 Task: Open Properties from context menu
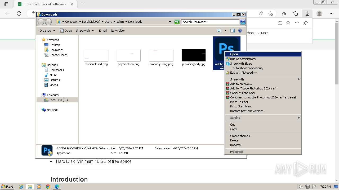point(263,152)
